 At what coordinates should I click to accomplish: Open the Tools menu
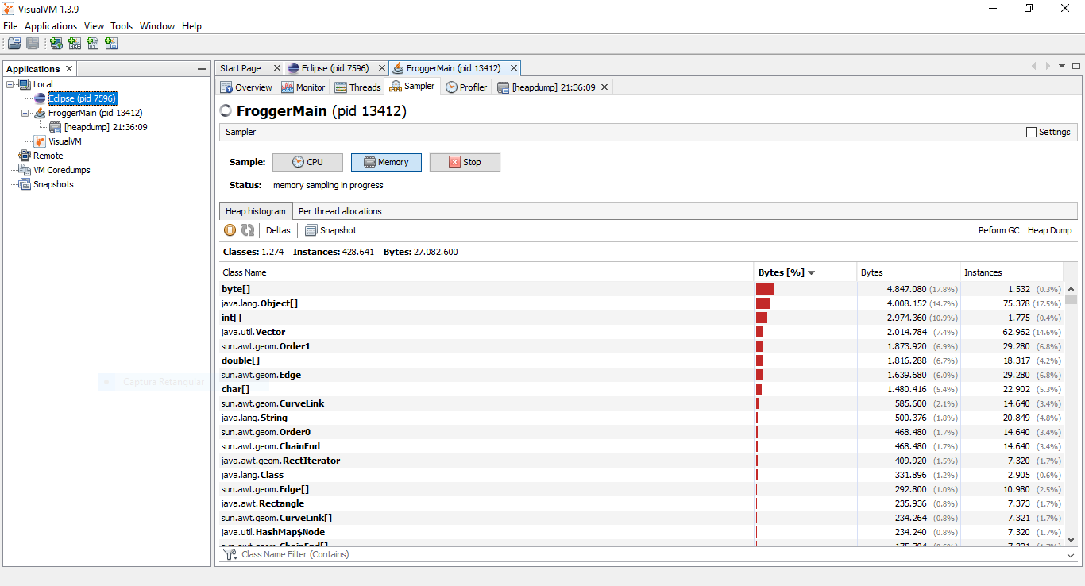click(x=122, y=26)
